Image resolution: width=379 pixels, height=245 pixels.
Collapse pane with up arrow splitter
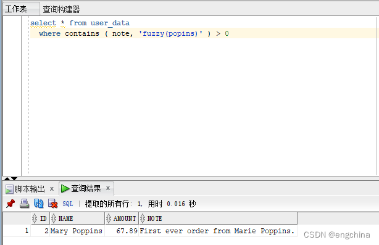[7, 178]
